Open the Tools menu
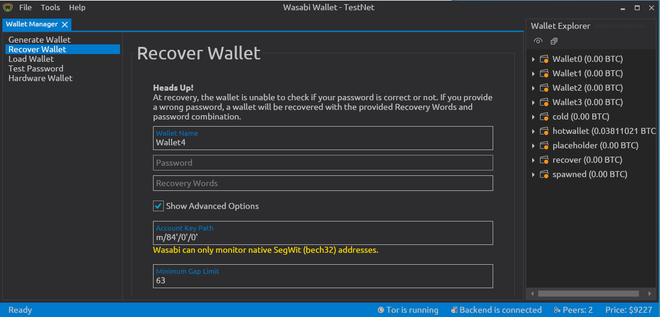Viewport: 660px width, 317px height. [x=50, y=8]
